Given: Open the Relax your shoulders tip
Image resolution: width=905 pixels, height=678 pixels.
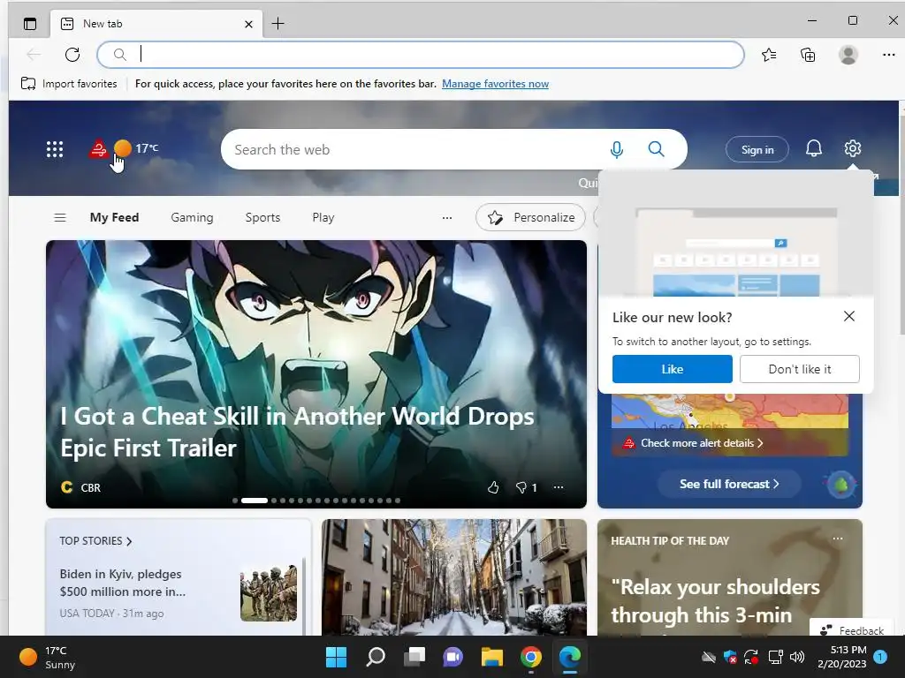Looking at the screenshot, I should point(715,600).
